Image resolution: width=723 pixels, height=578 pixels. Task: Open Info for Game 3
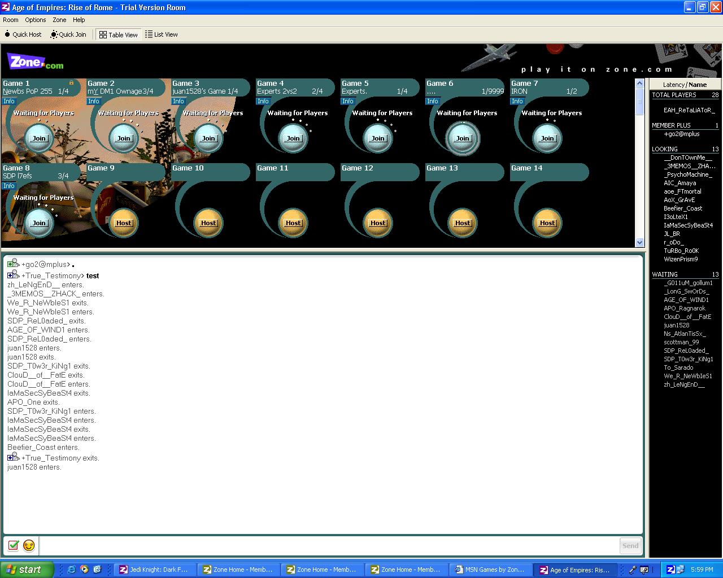(x=178, y=102)
